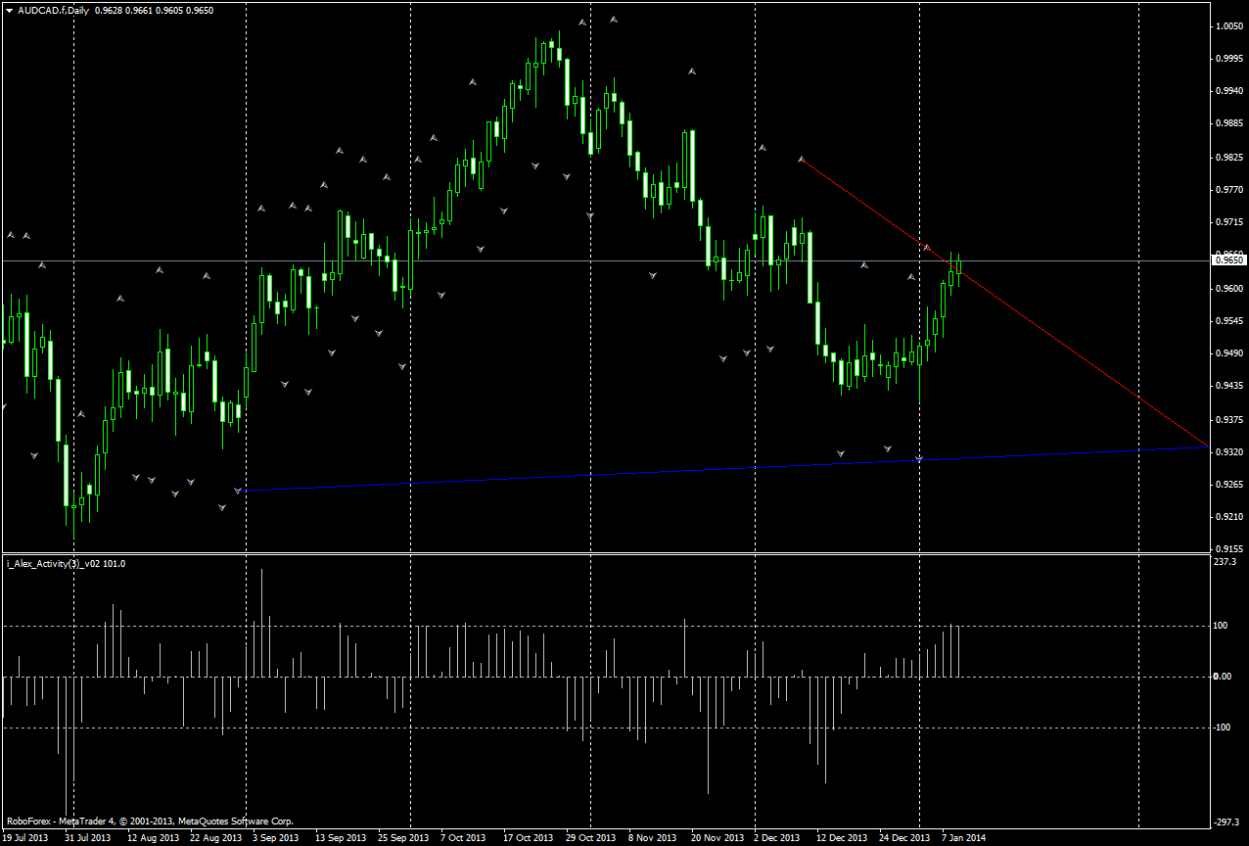Click the 0.9825 price axis label
The height and width of the screenshot is (846, 1249).
(1228, 158)
